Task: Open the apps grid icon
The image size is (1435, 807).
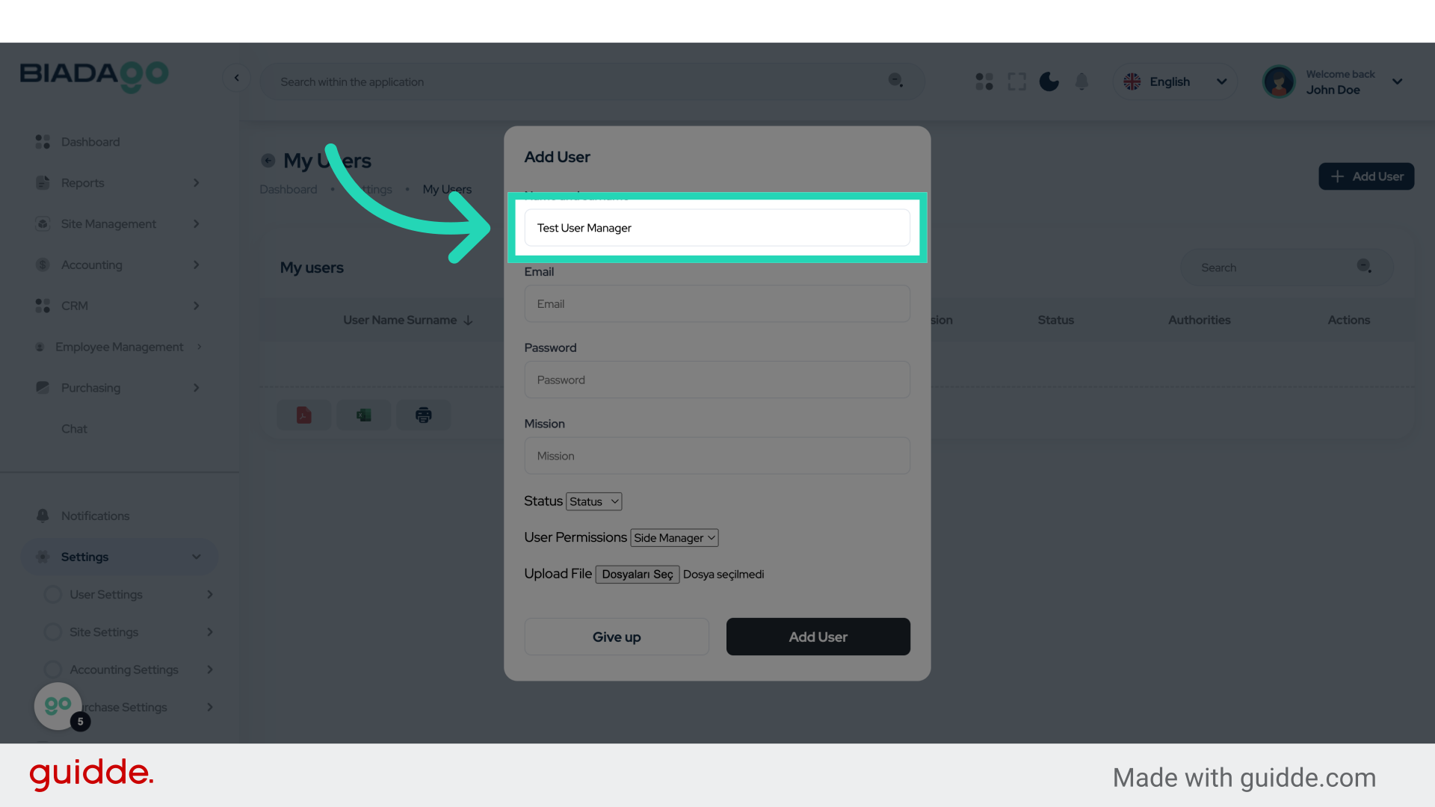Action: (x=984, y=81)
